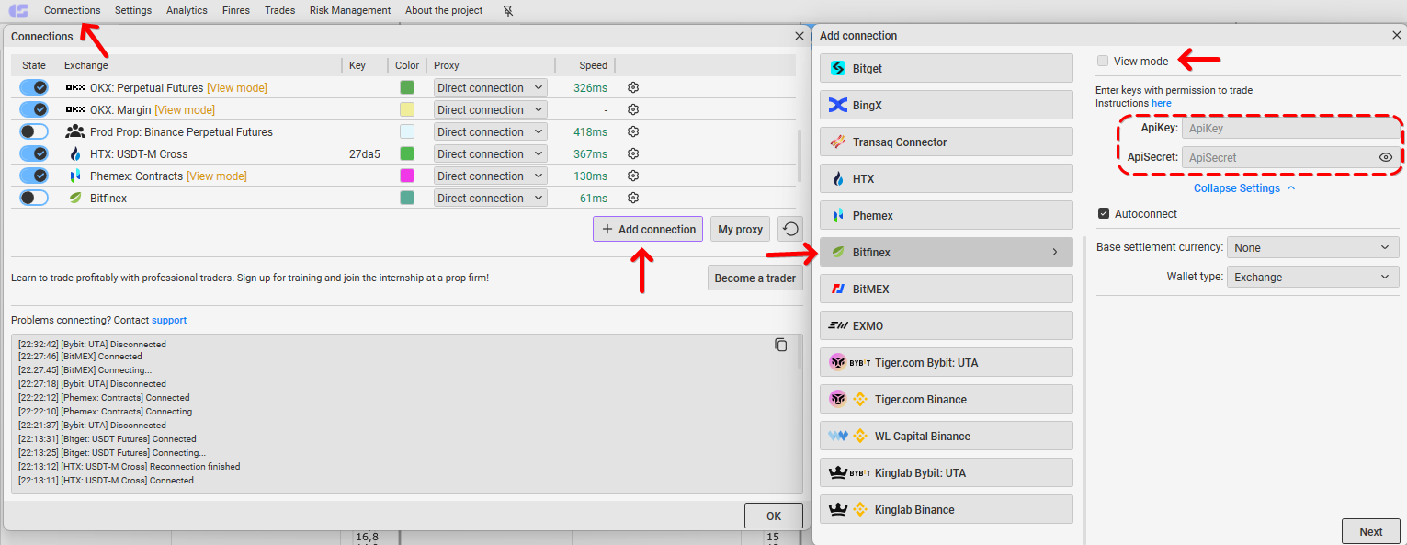The width and height of the screenshot is (1407, 545).
Task: Click the Add connection button
Action: (x=648, y=229)
